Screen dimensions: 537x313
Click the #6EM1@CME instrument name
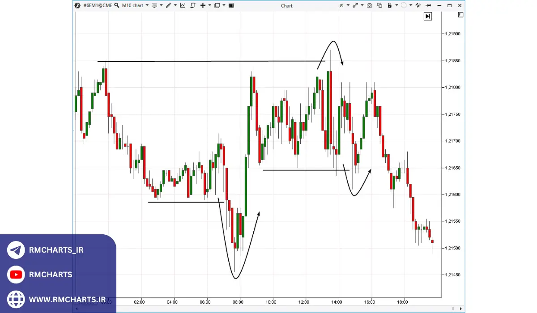pyautogui.click(x=98, y=5)
